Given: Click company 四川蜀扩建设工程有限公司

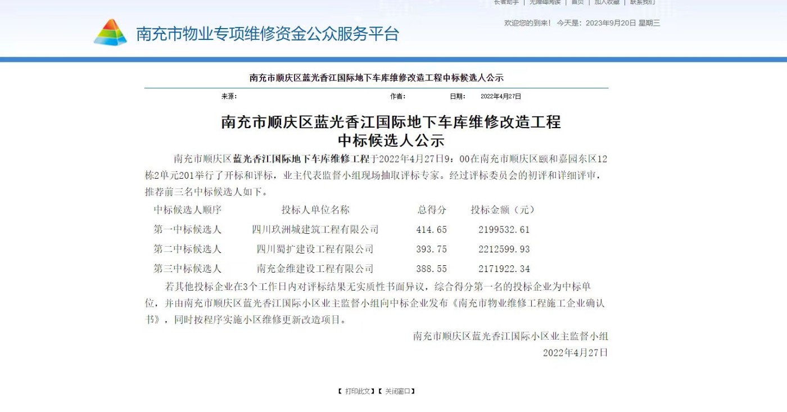Looking at the screenshot, I should click(x=315, y=249).
